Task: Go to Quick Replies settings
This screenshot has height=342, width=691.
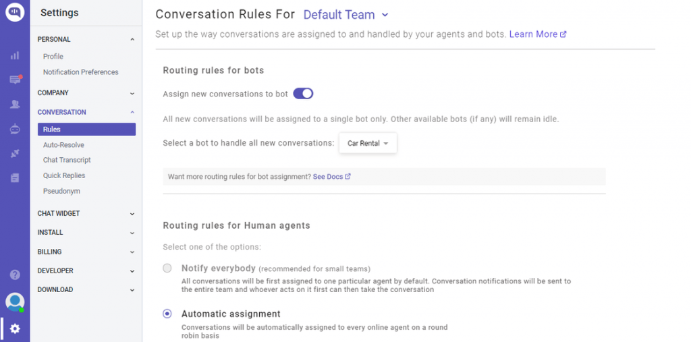Action: coord(64,175)
